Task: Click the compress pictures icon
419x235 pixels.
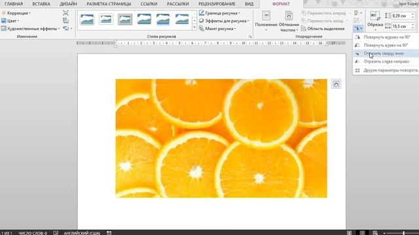Action: point(65,13)
